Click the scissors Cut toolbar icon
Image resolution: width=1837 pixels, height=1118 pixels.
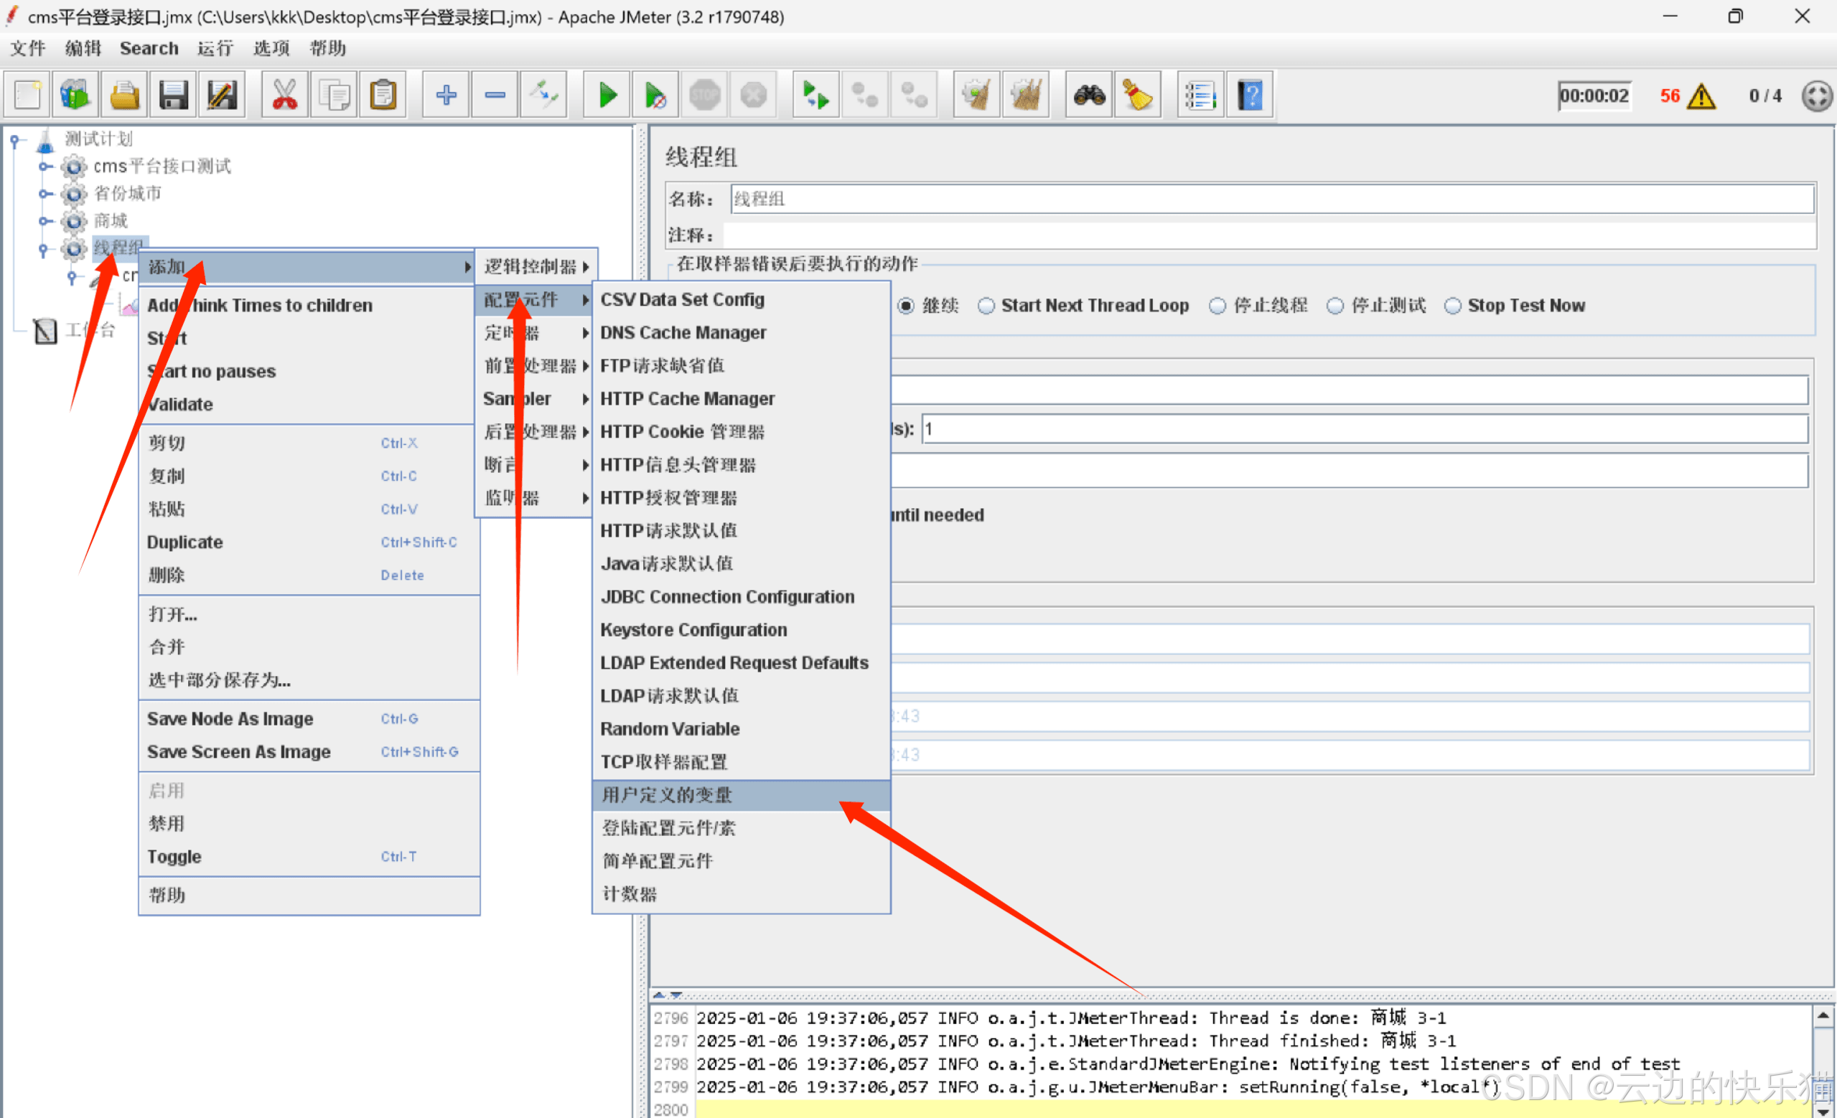tap(284, 95)
